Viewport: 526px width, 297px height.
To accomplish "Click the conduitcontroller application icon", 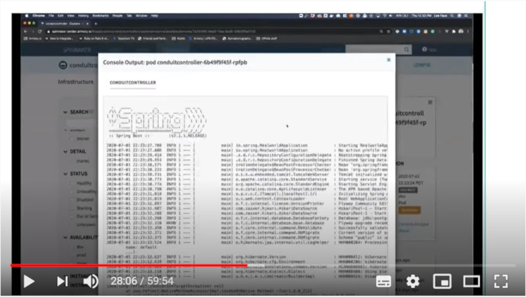I will click(x=62, y=65).
